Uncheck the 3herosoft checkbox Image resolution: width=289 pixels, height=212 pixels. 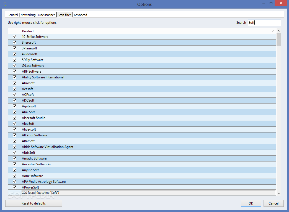(15, 43)
